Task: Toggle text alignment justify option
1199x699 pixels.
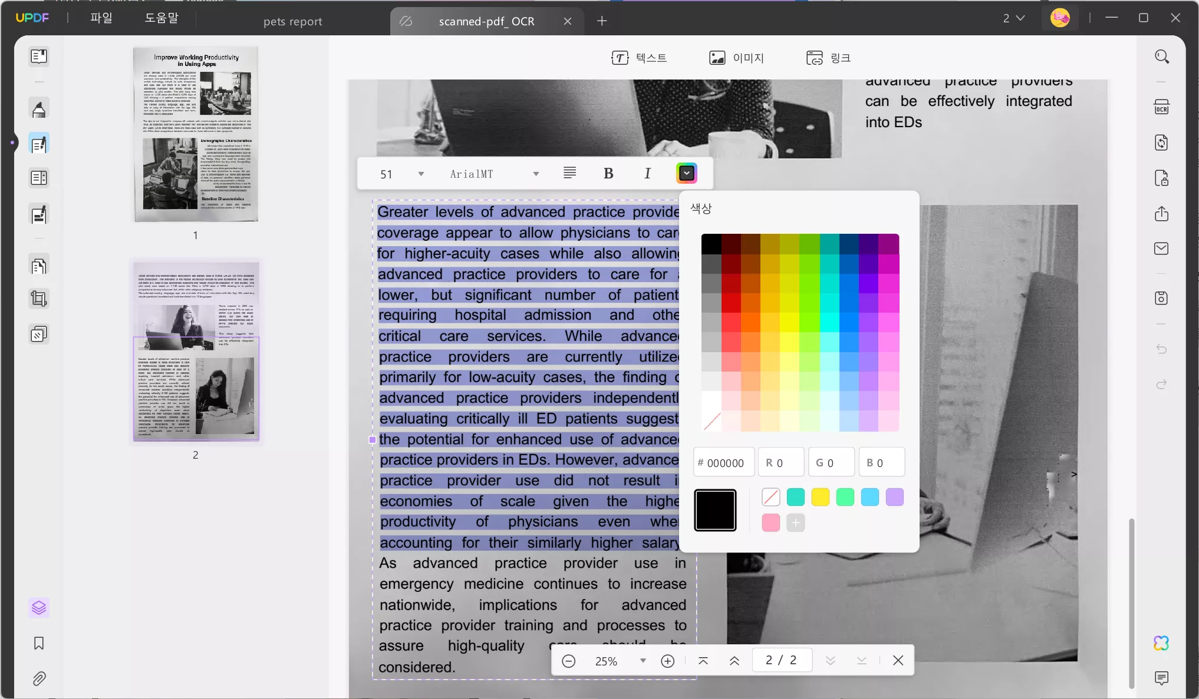Action: click(x=569, y=173)
